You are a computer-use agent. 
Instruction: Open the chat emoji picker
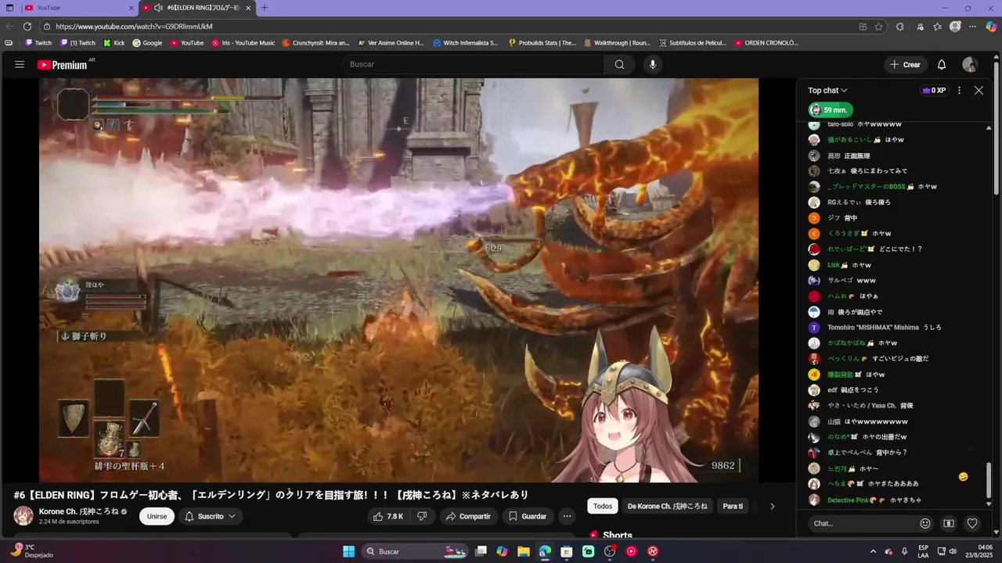tap(925, 523)
